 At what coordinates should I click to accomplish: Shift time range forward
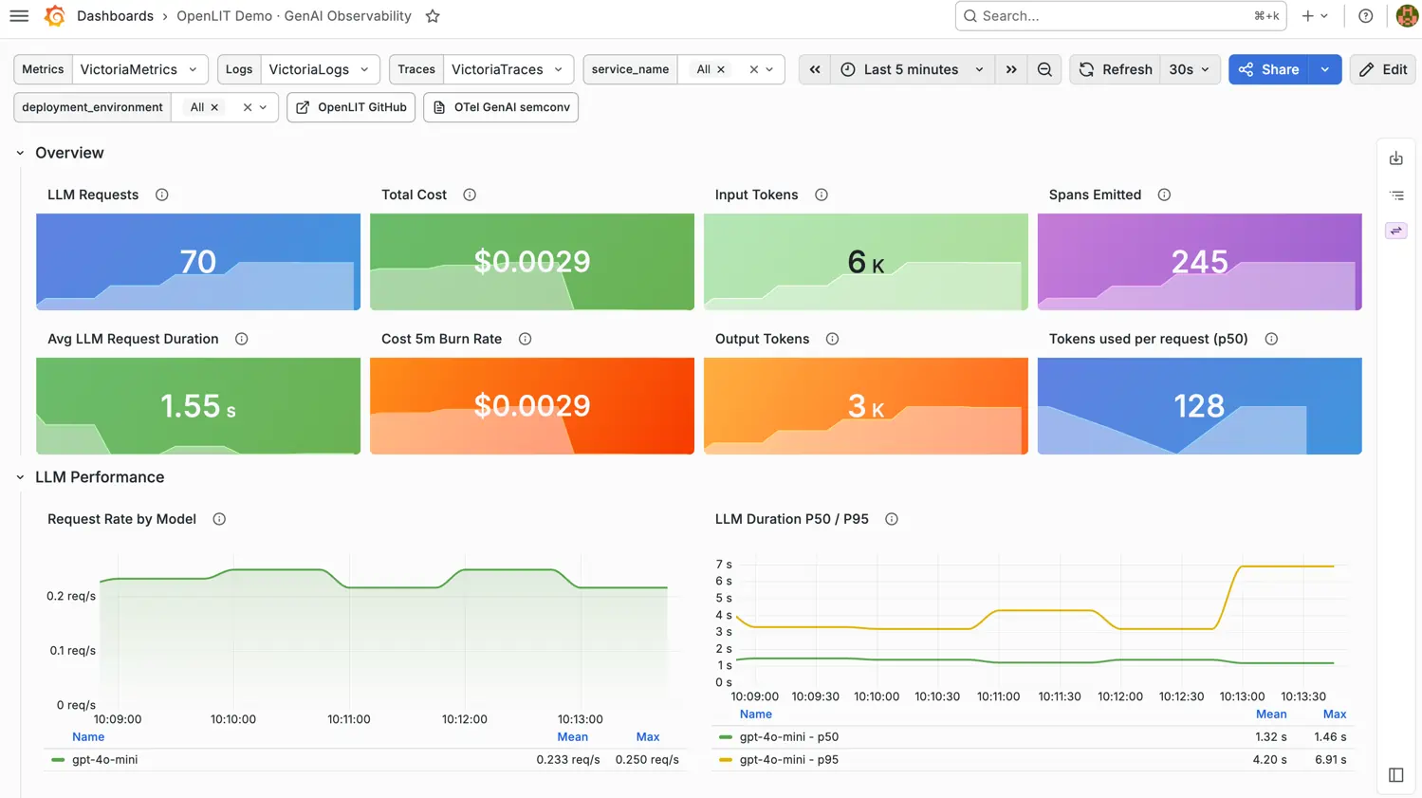(1011, 69)
